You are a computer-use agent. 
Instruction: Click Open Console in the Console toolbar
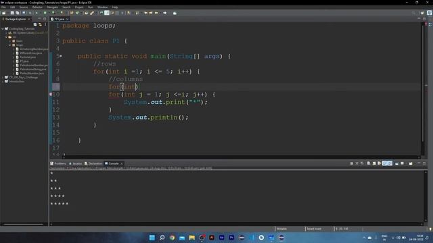click(x=411, y=163)
